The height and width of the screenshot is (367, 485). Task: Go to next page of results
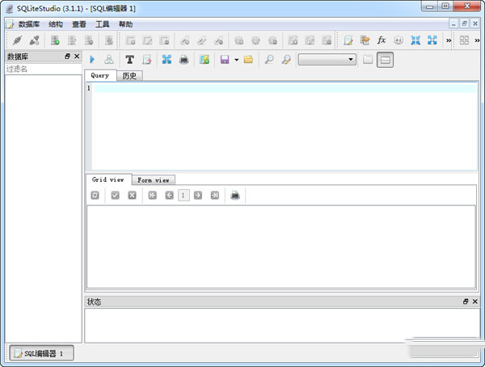(x=198, y=196)
